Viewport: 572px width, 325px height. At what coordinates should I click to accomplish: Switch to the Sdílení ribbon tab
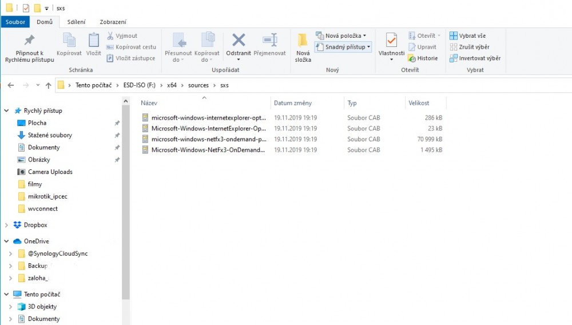(x=76, y=22)
